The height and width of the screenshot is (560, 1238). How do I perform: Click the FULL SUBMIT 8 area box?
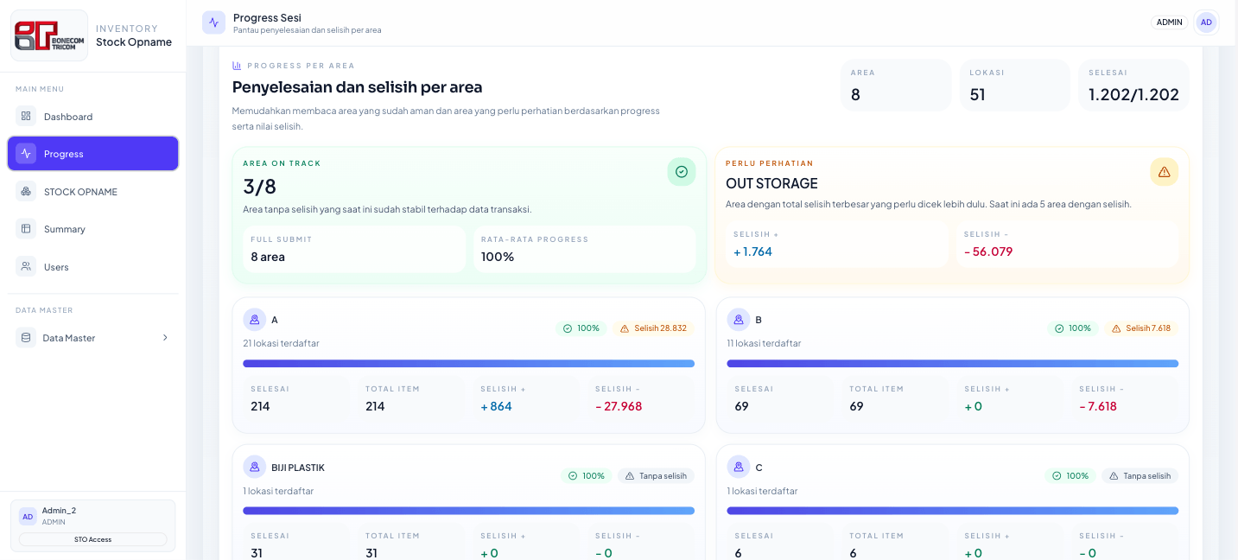coord(354,249)
